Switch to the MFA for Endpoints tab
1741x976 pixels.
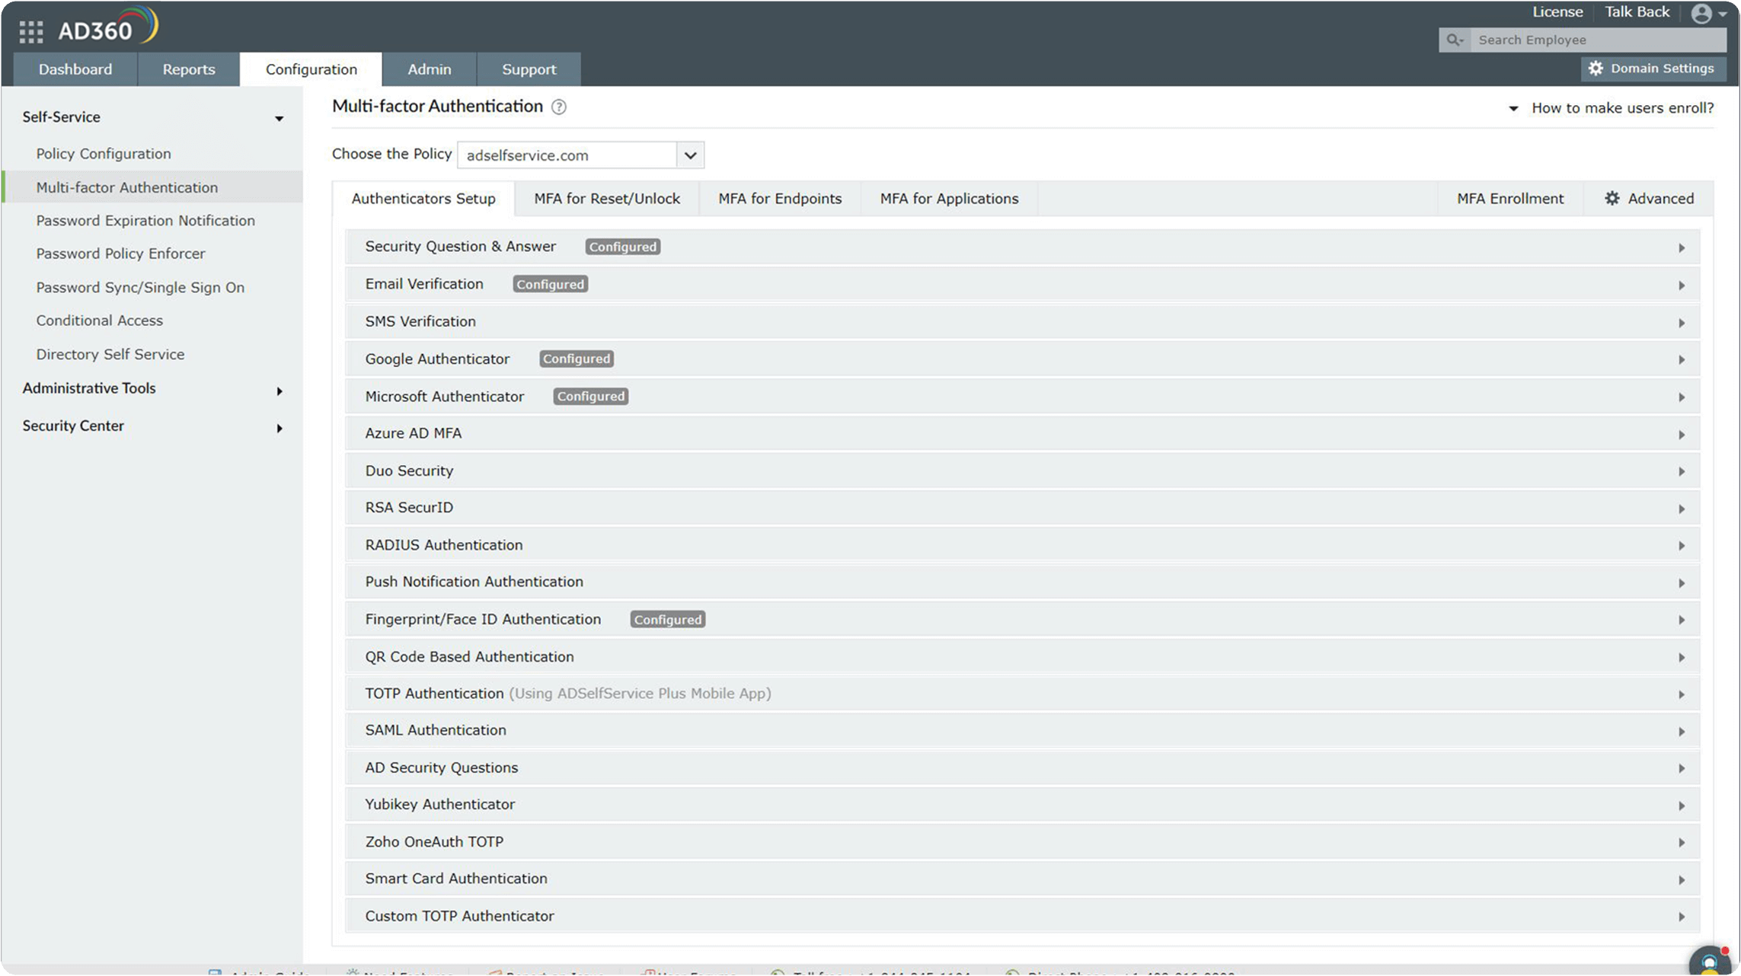click(779, 198)
